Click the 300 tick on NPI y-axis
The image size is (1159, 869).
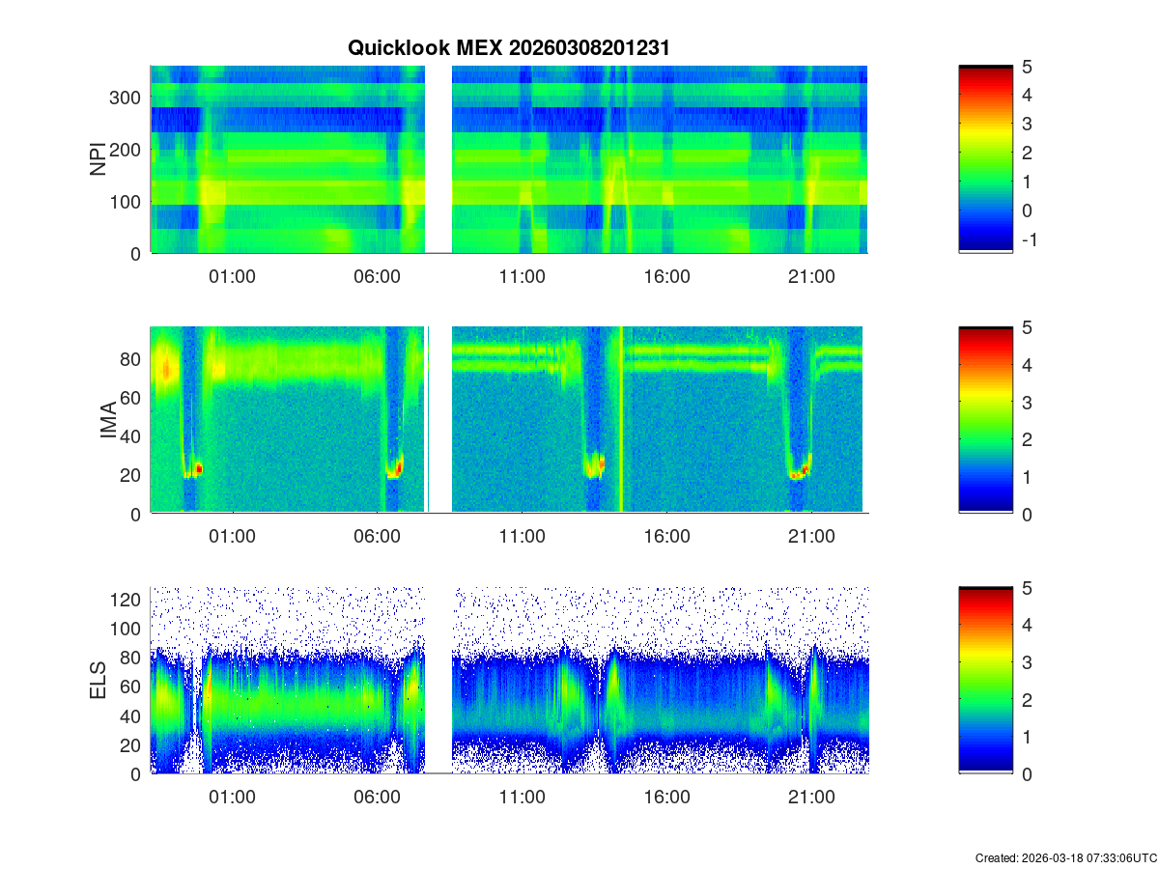[x=129, y=98]
